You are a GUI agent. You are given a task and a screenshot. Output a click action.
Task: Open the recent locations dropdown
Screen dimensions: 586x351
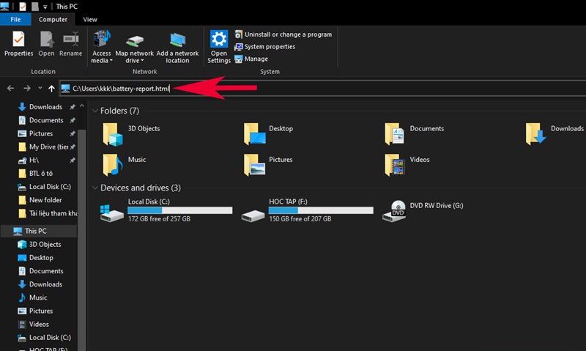40,88
